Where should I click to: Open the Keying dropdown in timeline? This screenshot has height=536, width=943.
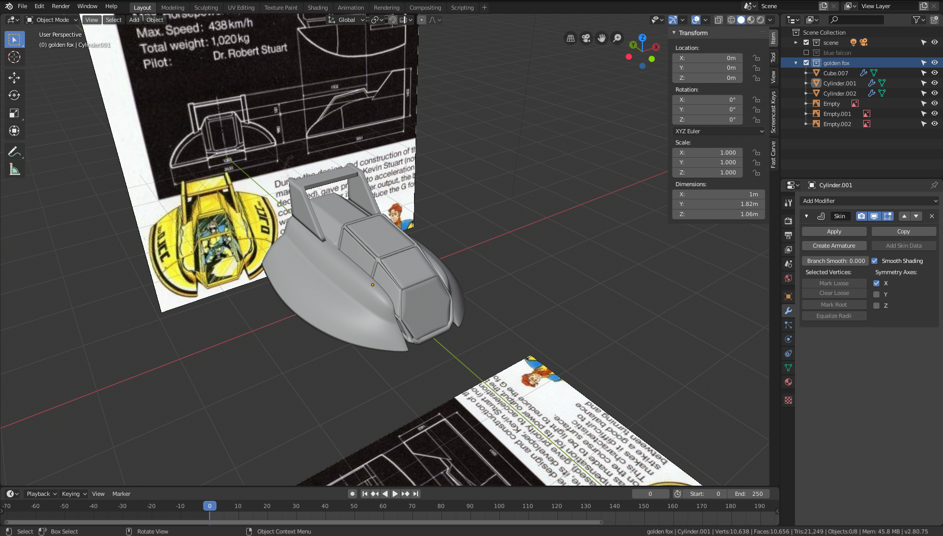[x=74, y=494]
